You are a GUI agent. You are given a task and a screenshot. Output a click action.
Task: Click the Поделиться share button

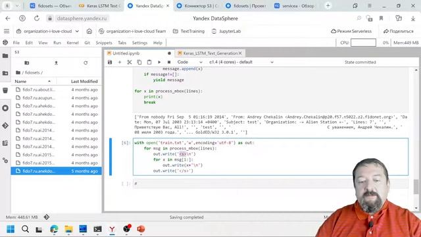399,31
